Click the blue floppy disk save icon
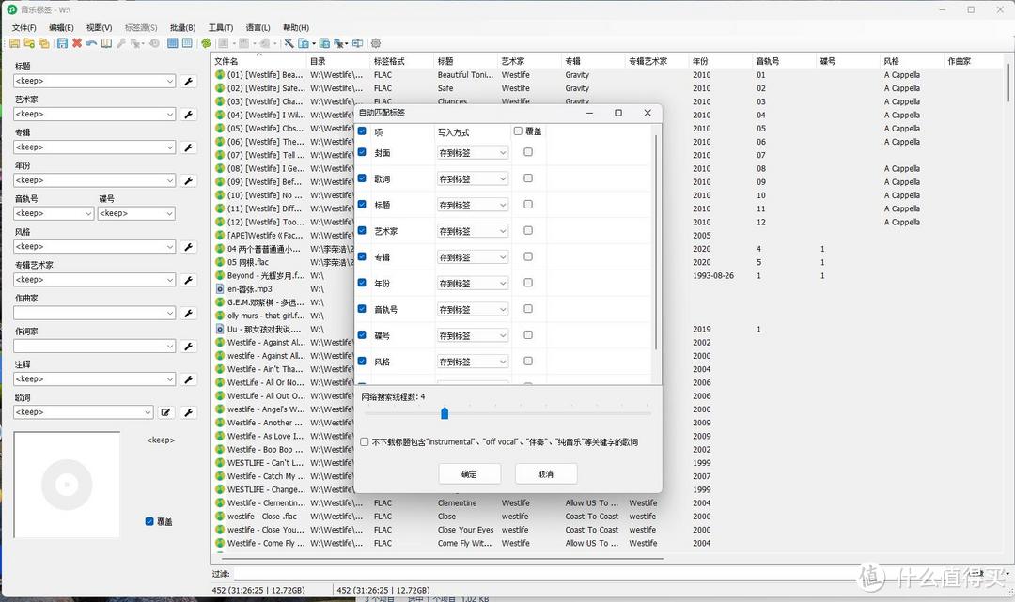1015x602 pixels. 62,43
